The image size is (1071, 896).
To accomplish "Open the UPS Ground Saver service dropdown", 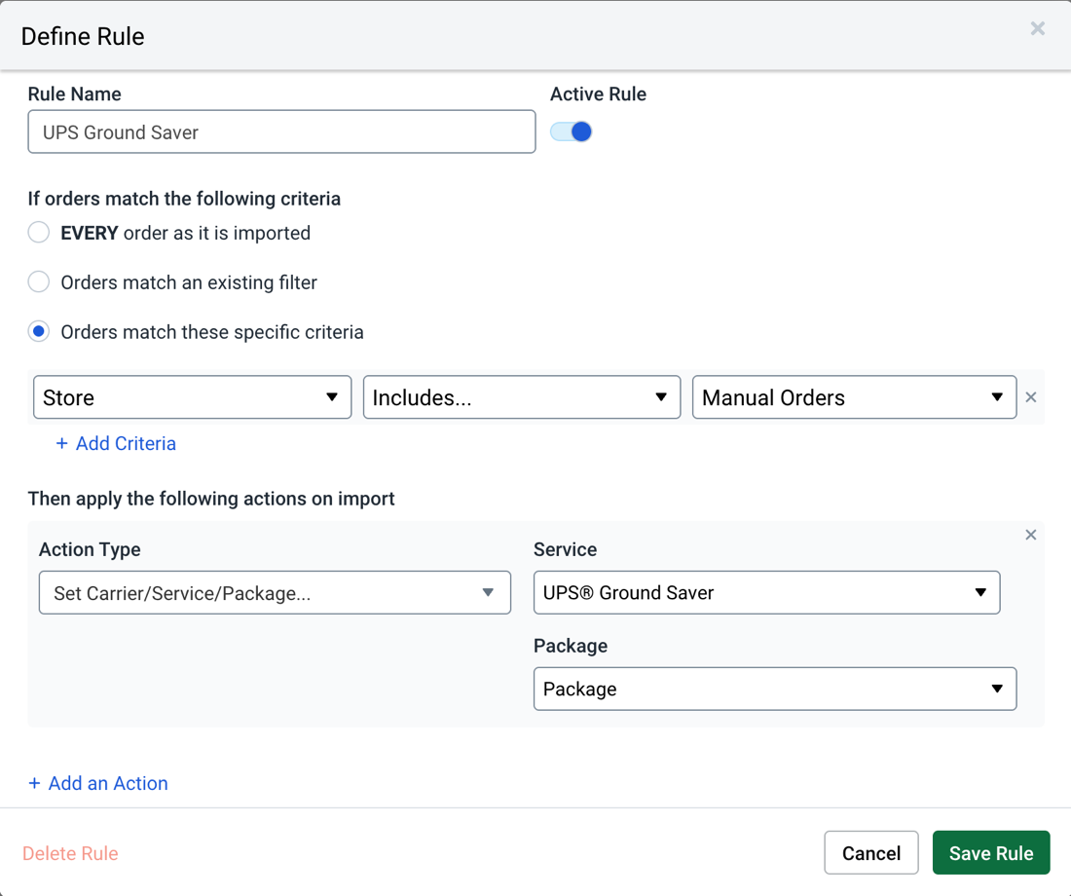I will coord(766,592).
